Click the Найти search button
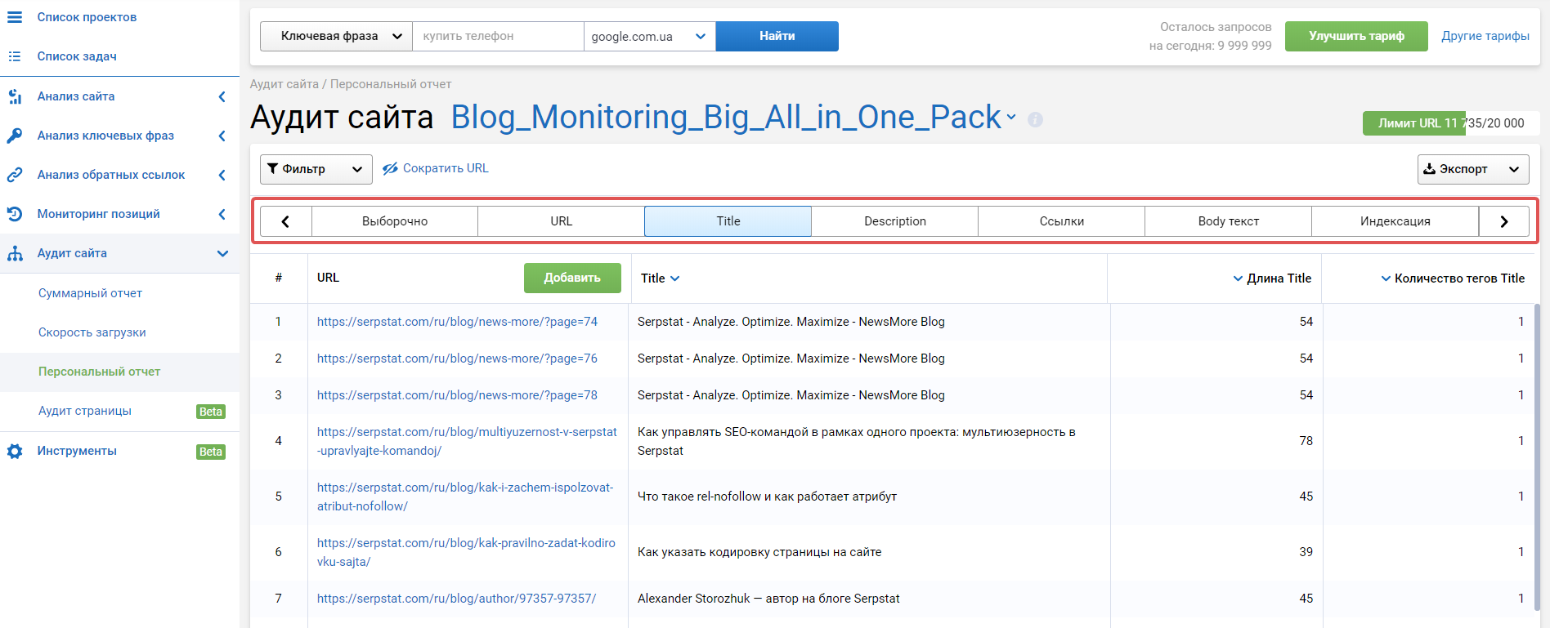The image size is (1550, 628). [777, 36]
